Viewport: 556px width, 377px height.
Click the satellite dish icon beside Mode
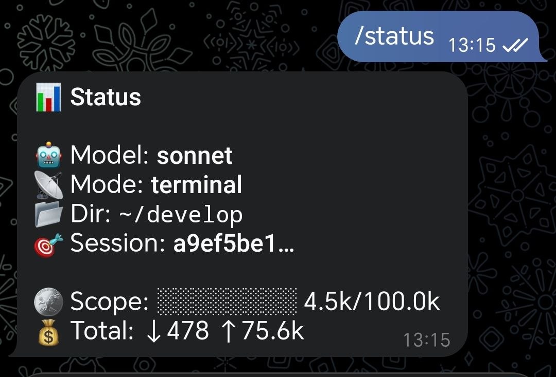(49, 185)
